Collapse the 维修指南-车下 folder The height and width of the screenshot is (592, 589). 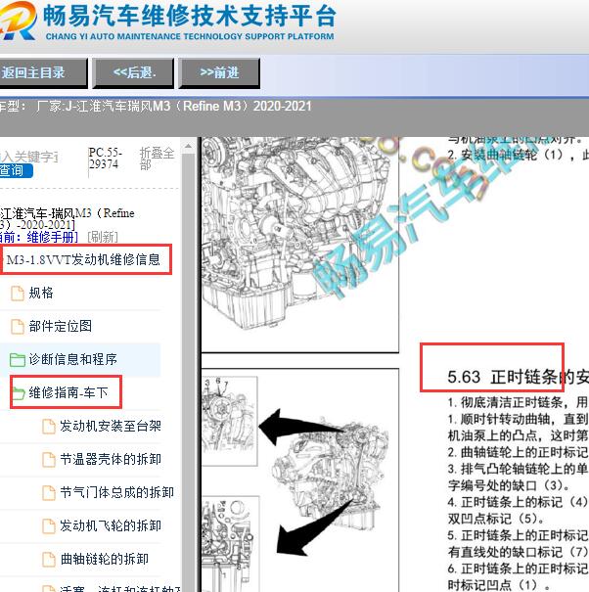tap(68, 392)
